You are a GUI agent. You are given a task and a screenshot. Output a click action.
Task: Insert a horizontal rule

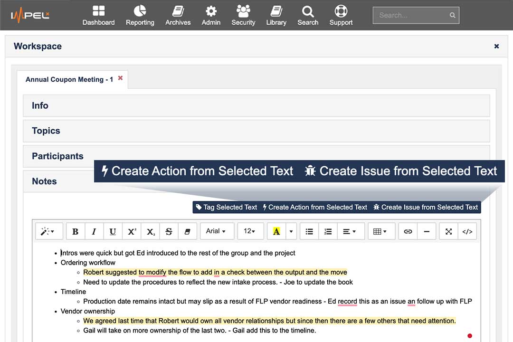[427, 231]
